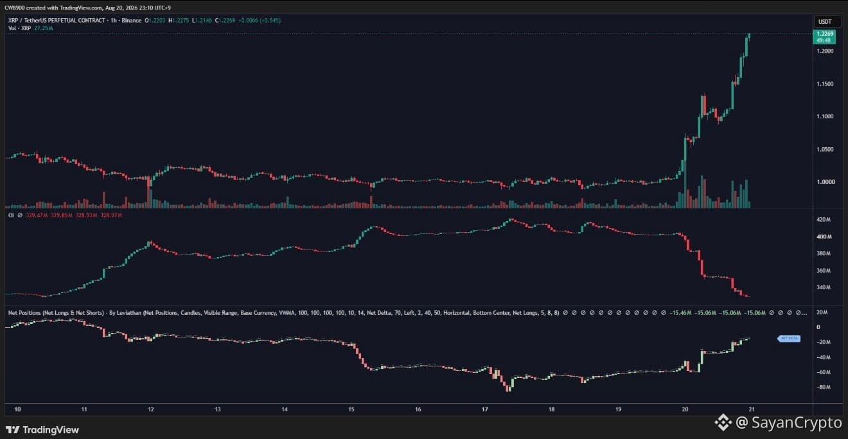The width and height of the screenshot is (848, 439).
Task: Click the OI indicator legend label
Action: (x=10, y=214)
